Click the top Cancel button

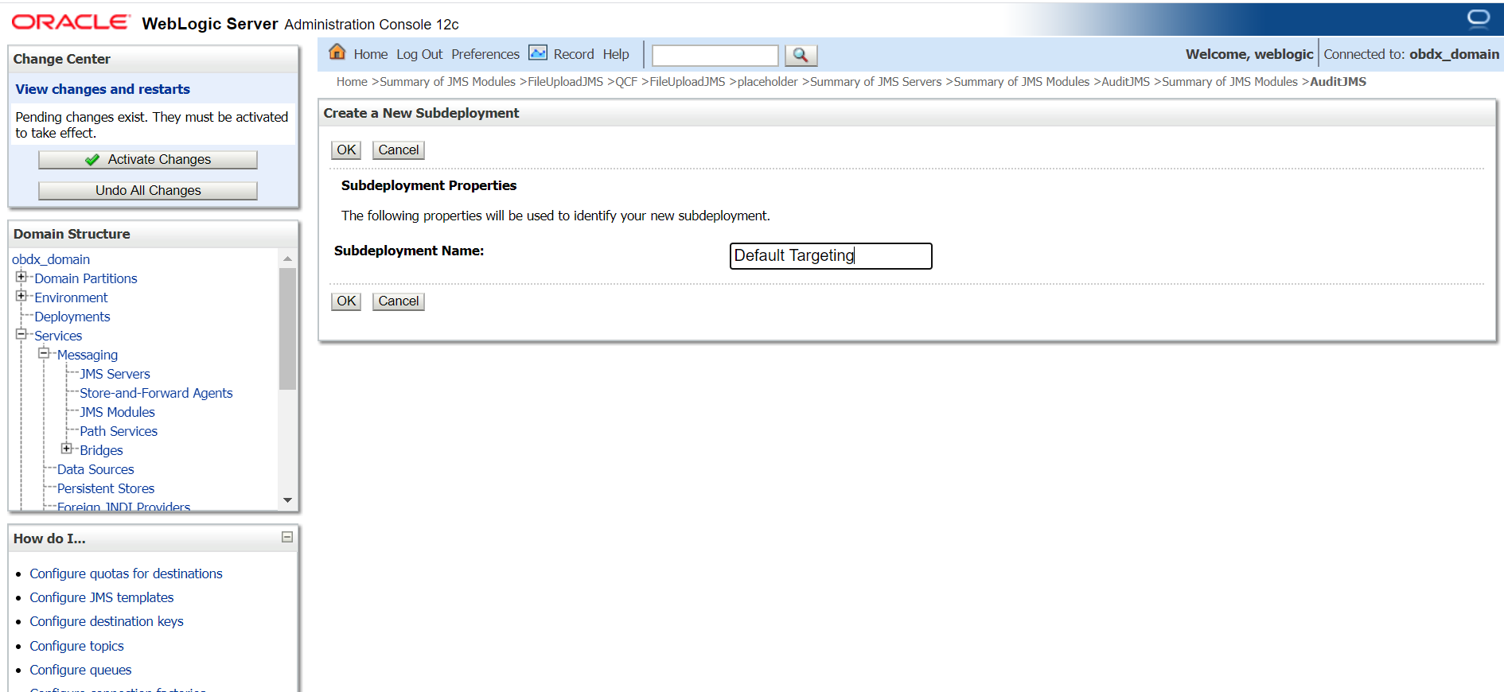tap(399, 150)
